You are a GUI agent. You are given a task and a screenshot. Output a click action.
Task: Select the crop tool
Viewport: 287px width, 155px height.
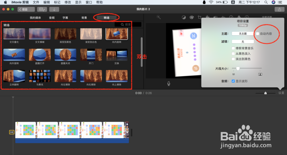click(x=199, y=17)
